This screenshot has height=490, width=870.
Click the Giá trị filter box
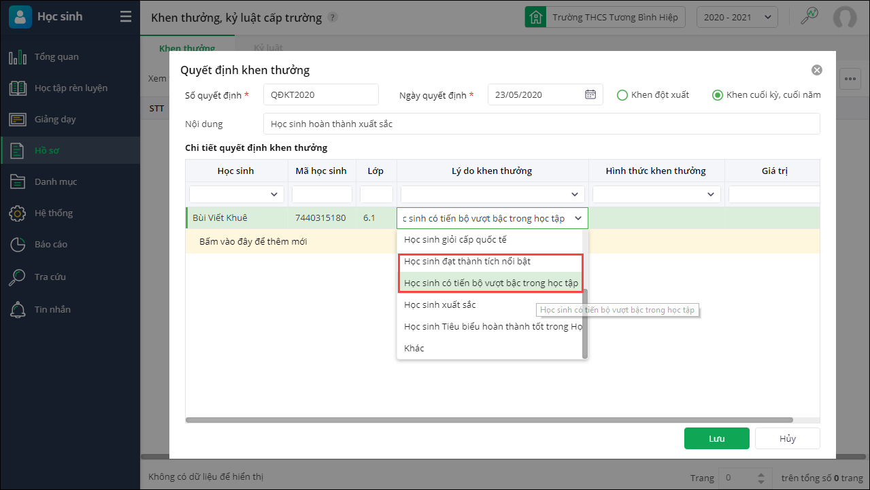774,194
